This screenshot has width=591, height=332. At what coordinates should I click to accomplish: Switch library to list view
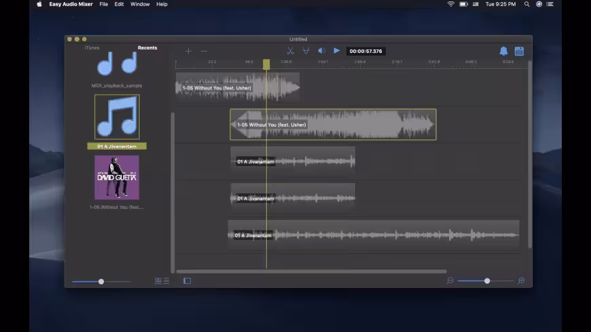(x=166, y=281)
